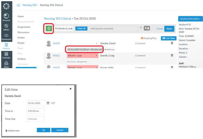This screenshot has width=203, height=139.
Task: Click Comment field for Davids, Craig
Action: pyautogui.click(x=140, y=56)
